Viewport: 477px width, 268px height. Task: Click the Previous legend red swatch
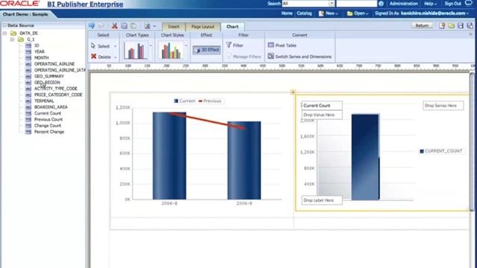(200, 101)
